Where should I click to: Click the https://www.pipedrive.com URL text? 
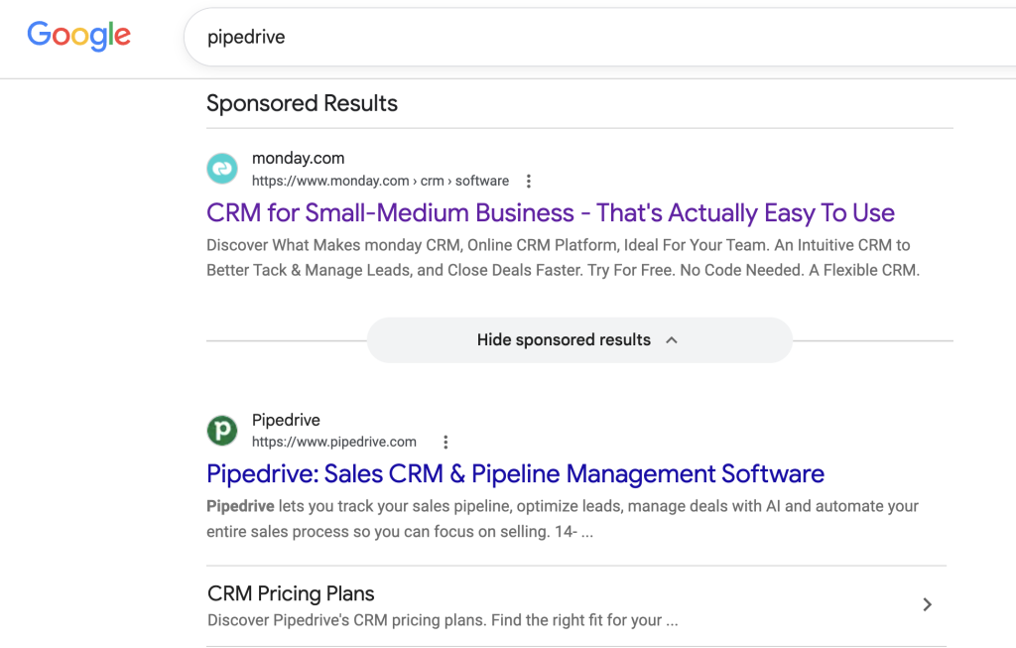tap(333, 442)
